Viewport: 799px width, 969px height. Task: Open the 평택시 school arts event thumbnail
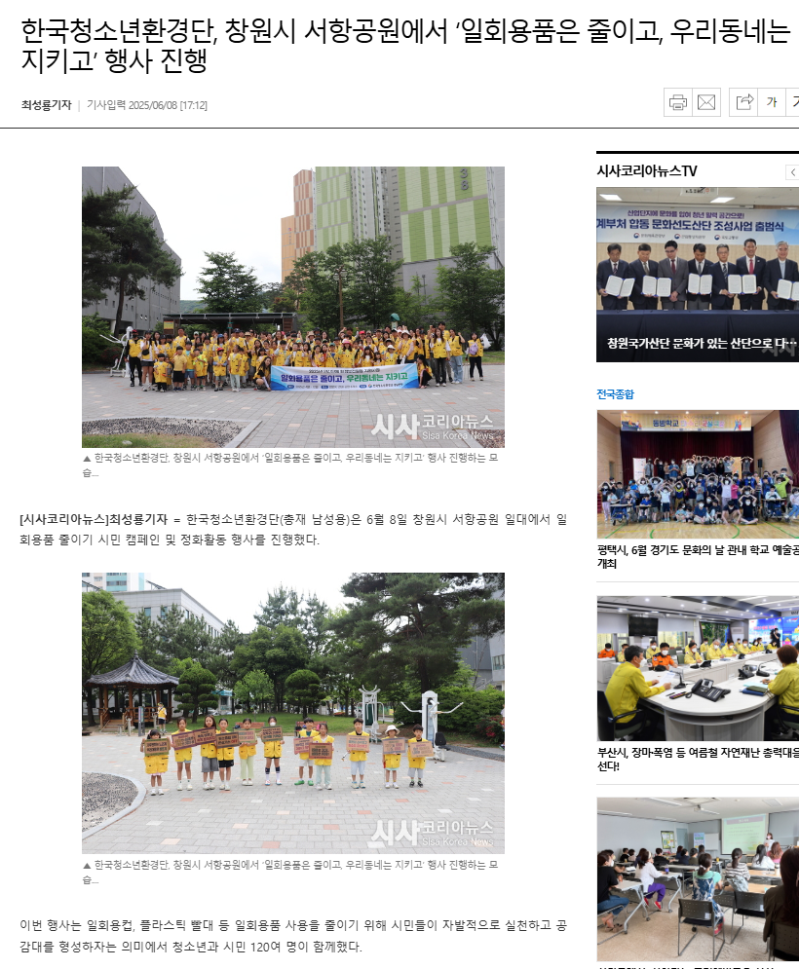[698, 473]
